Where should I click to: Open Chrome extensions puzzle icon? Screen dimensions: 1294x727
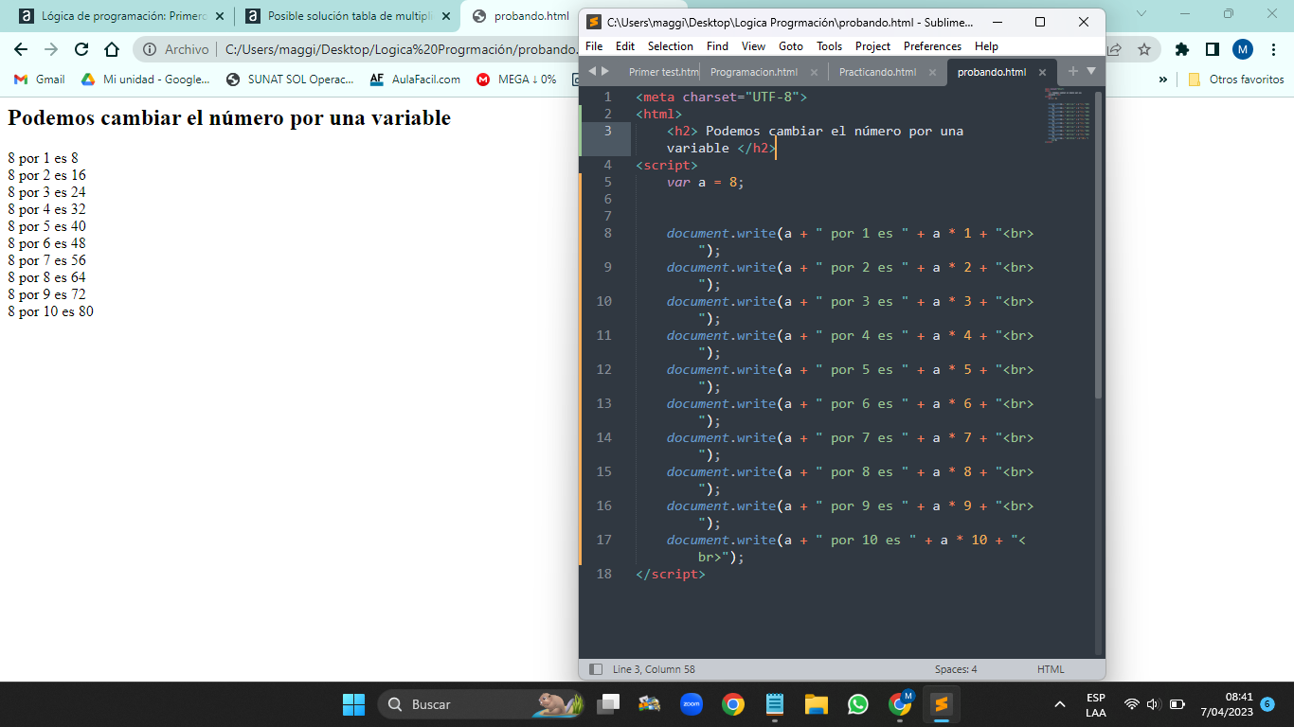(1181, 49)
